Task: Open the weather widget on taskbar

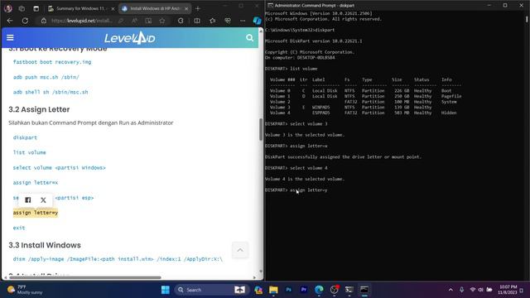Action: [26, 290]
